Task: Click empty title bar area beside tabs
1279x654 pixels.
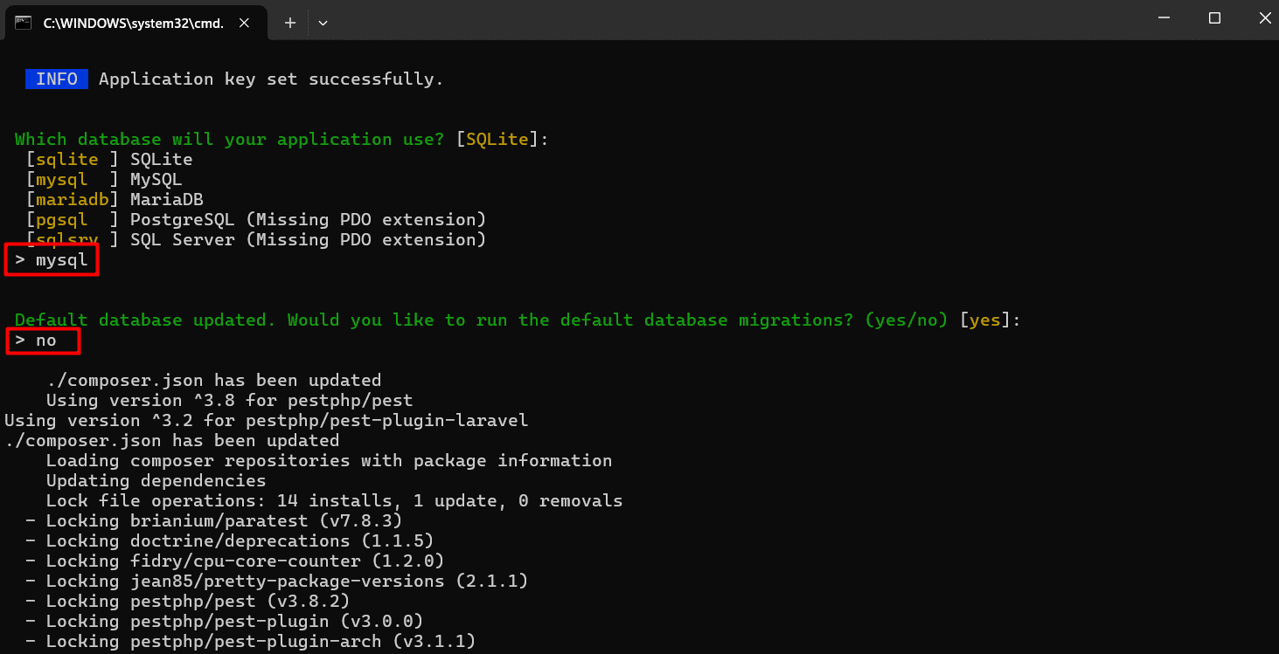Action: pyautogui.click(x=699, y=21)
